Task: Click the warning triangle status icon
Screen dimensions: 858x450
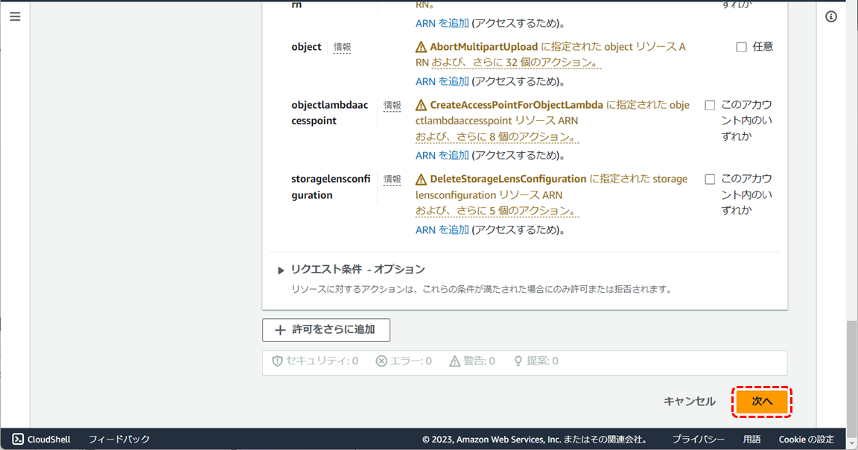Action: click(x=455, y=361)
